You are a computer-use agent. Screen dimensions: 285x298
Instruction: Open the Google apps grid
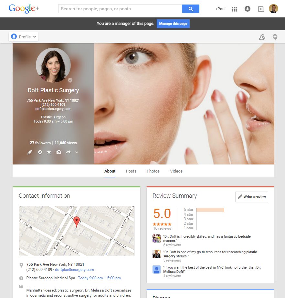234,9
